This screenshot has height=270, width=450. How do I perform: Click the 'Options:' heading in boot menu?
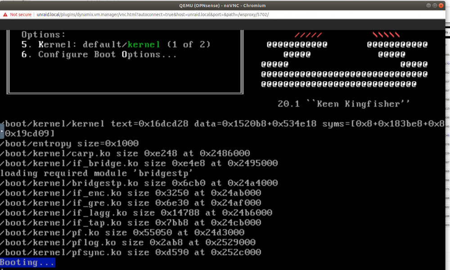click(x=43, y=35)
